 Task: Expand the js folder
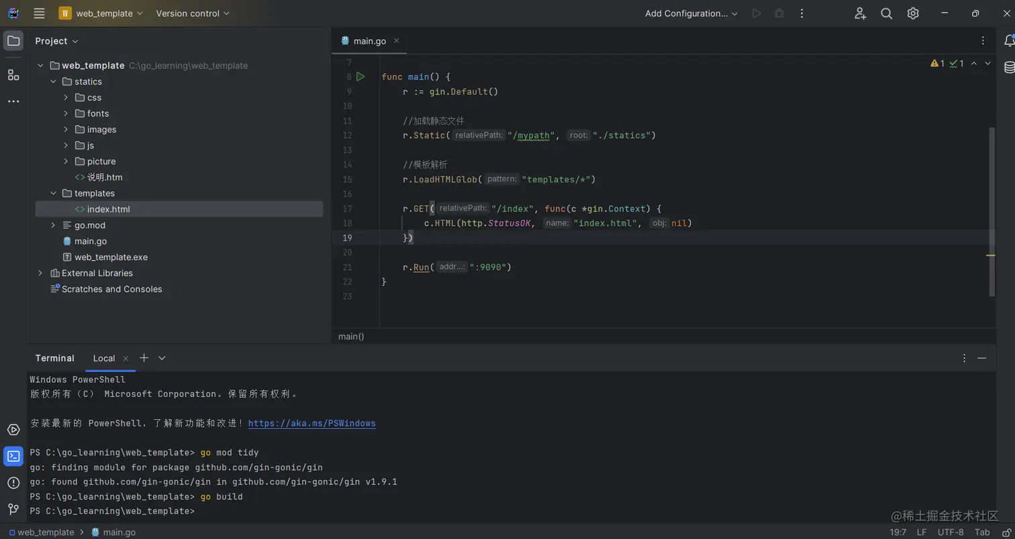pyautogui.click(x=66, y=145)
